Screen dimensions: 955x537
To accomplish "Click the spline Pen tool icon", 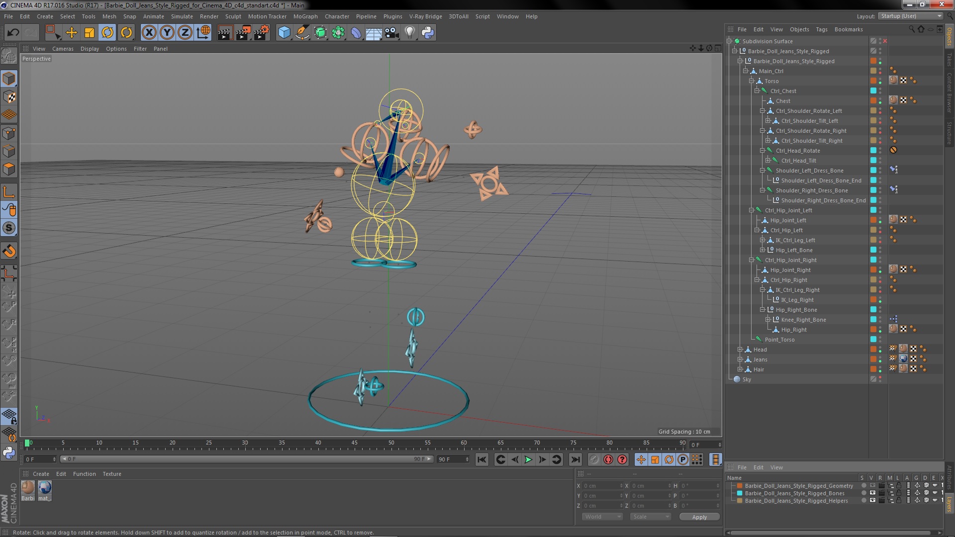I will 302,33.
